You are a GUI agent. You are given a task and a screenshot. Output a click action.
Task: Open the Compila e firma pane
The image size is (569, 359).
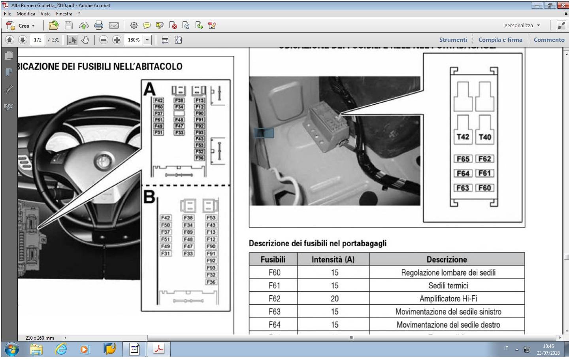point(500,40)
